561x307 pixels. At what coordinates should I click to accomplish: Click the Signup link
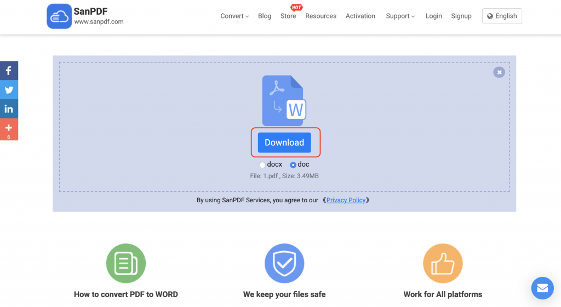tap(461, 16)
